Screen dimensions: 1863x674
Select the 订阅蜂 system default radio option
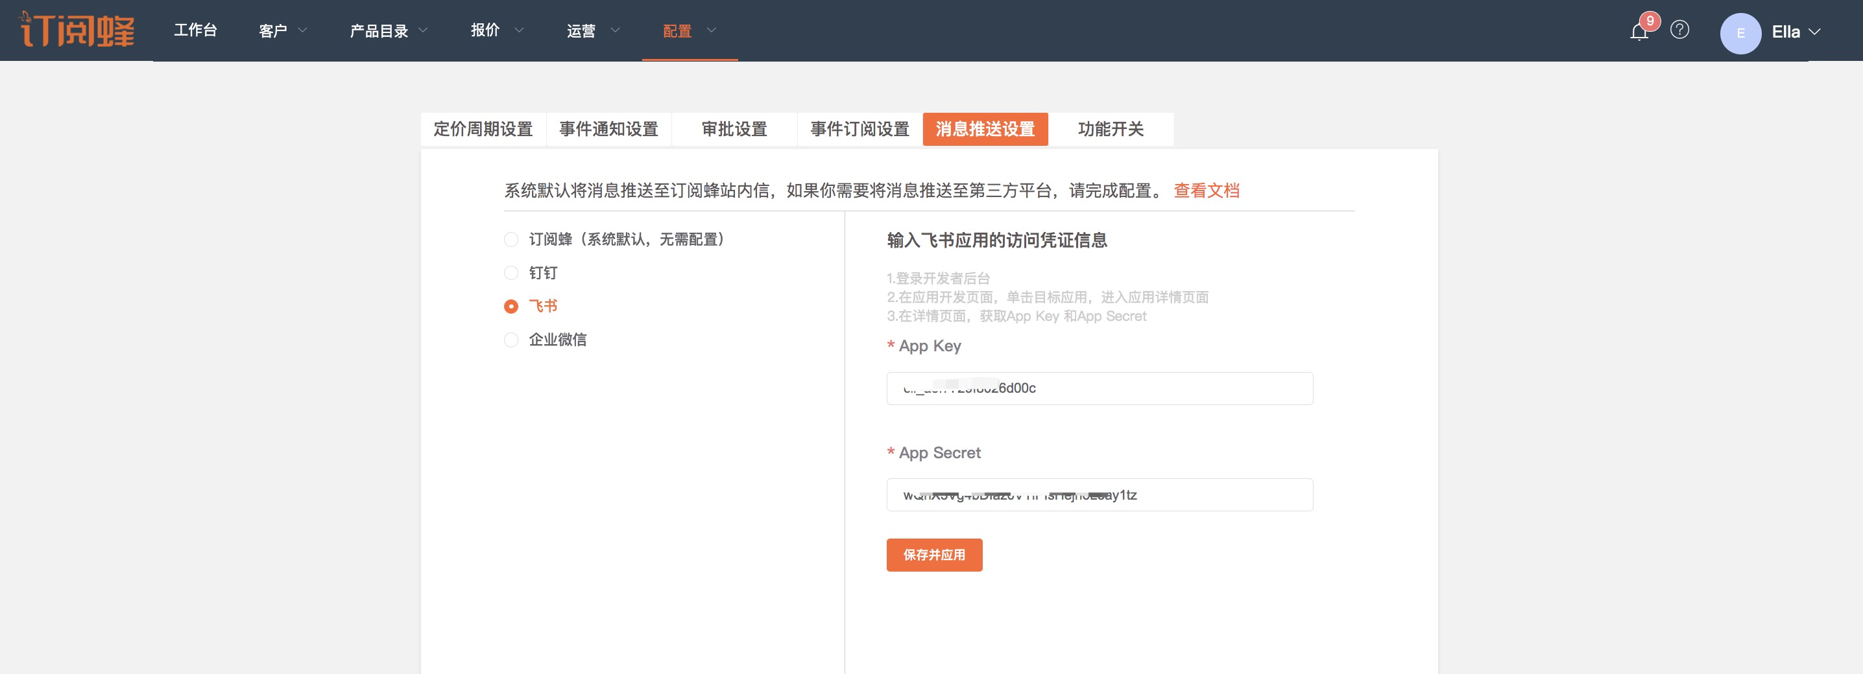(511, 239)
